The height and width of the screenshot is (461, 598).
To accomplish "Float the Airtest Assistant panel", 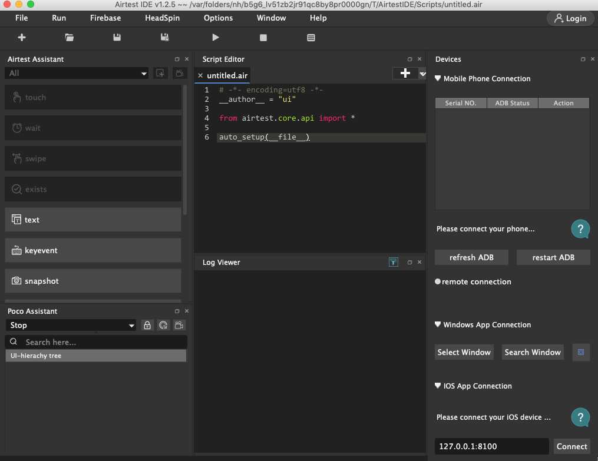I will point(177,59).
